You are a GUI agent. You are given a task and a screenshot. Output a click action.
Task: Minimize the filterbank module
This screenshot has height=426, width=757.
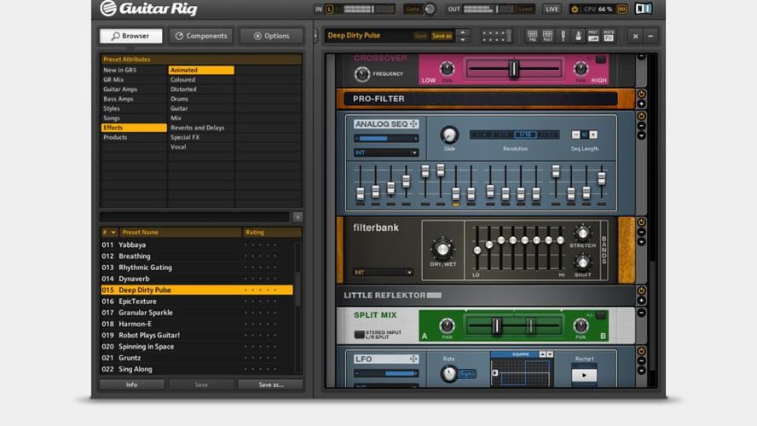[641, 232]
